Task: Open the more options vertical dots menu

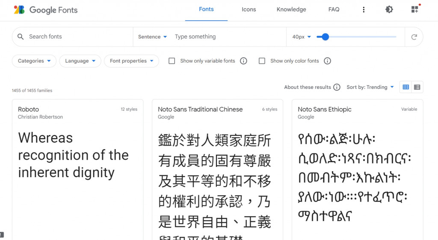Action: click(x=364, y=10)
